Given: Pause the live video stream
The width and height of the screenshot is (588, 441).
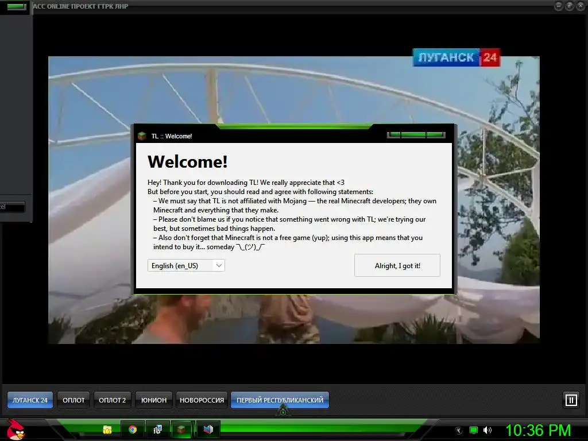Looking at the screenshot, I should pos(571,400).
